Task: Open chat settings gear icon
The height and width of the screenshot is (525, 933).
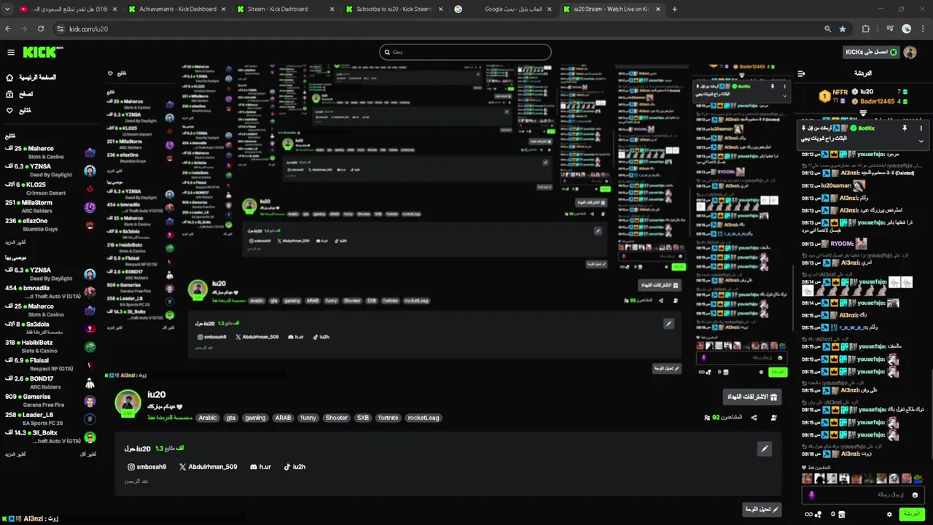Action: click(889, 514)
